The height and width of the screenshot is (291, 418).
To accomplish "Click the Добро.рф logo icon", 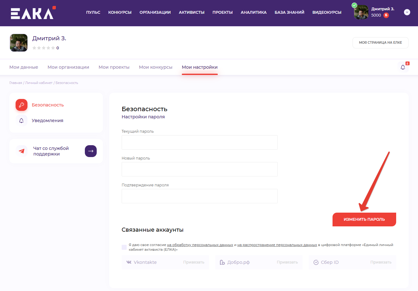I will 222,262.
